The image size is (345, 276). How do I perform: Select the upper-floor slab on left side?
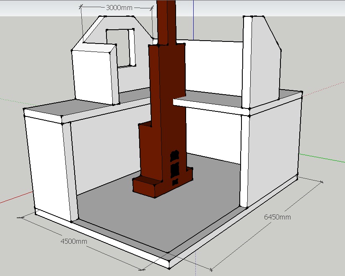84,106
